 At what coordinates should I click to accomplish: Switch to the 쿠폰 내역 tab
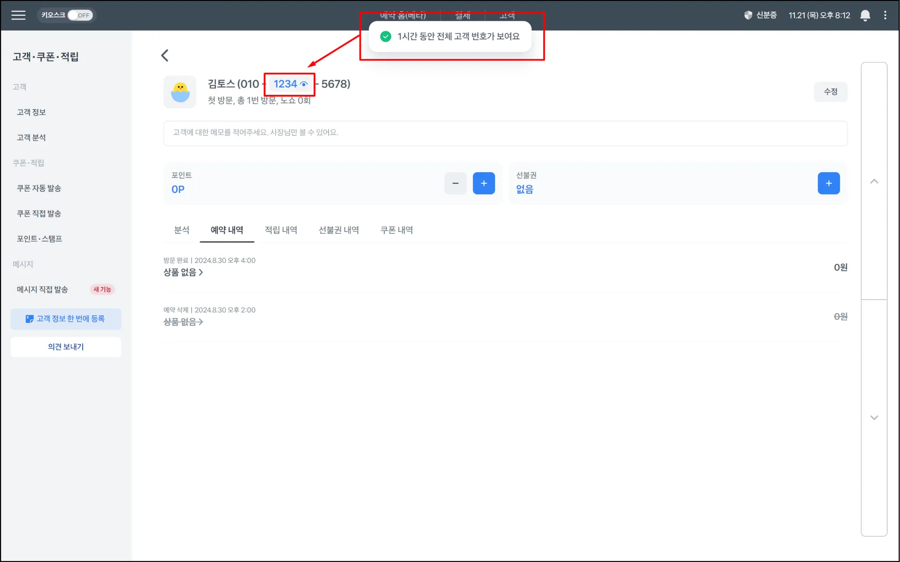396,230
